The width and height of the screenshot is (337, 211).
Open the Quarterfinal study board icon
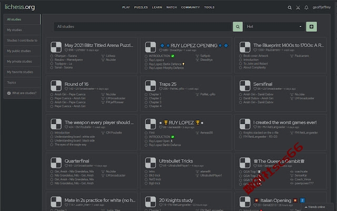(56, 163)
